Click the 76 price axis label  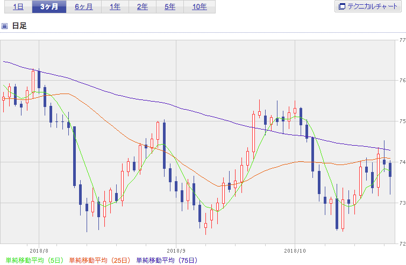coord(402,81)
